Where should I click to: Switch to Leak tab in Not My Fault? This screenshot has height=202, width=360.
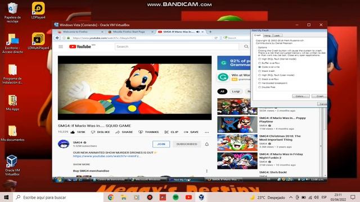[x=277, y=35]
